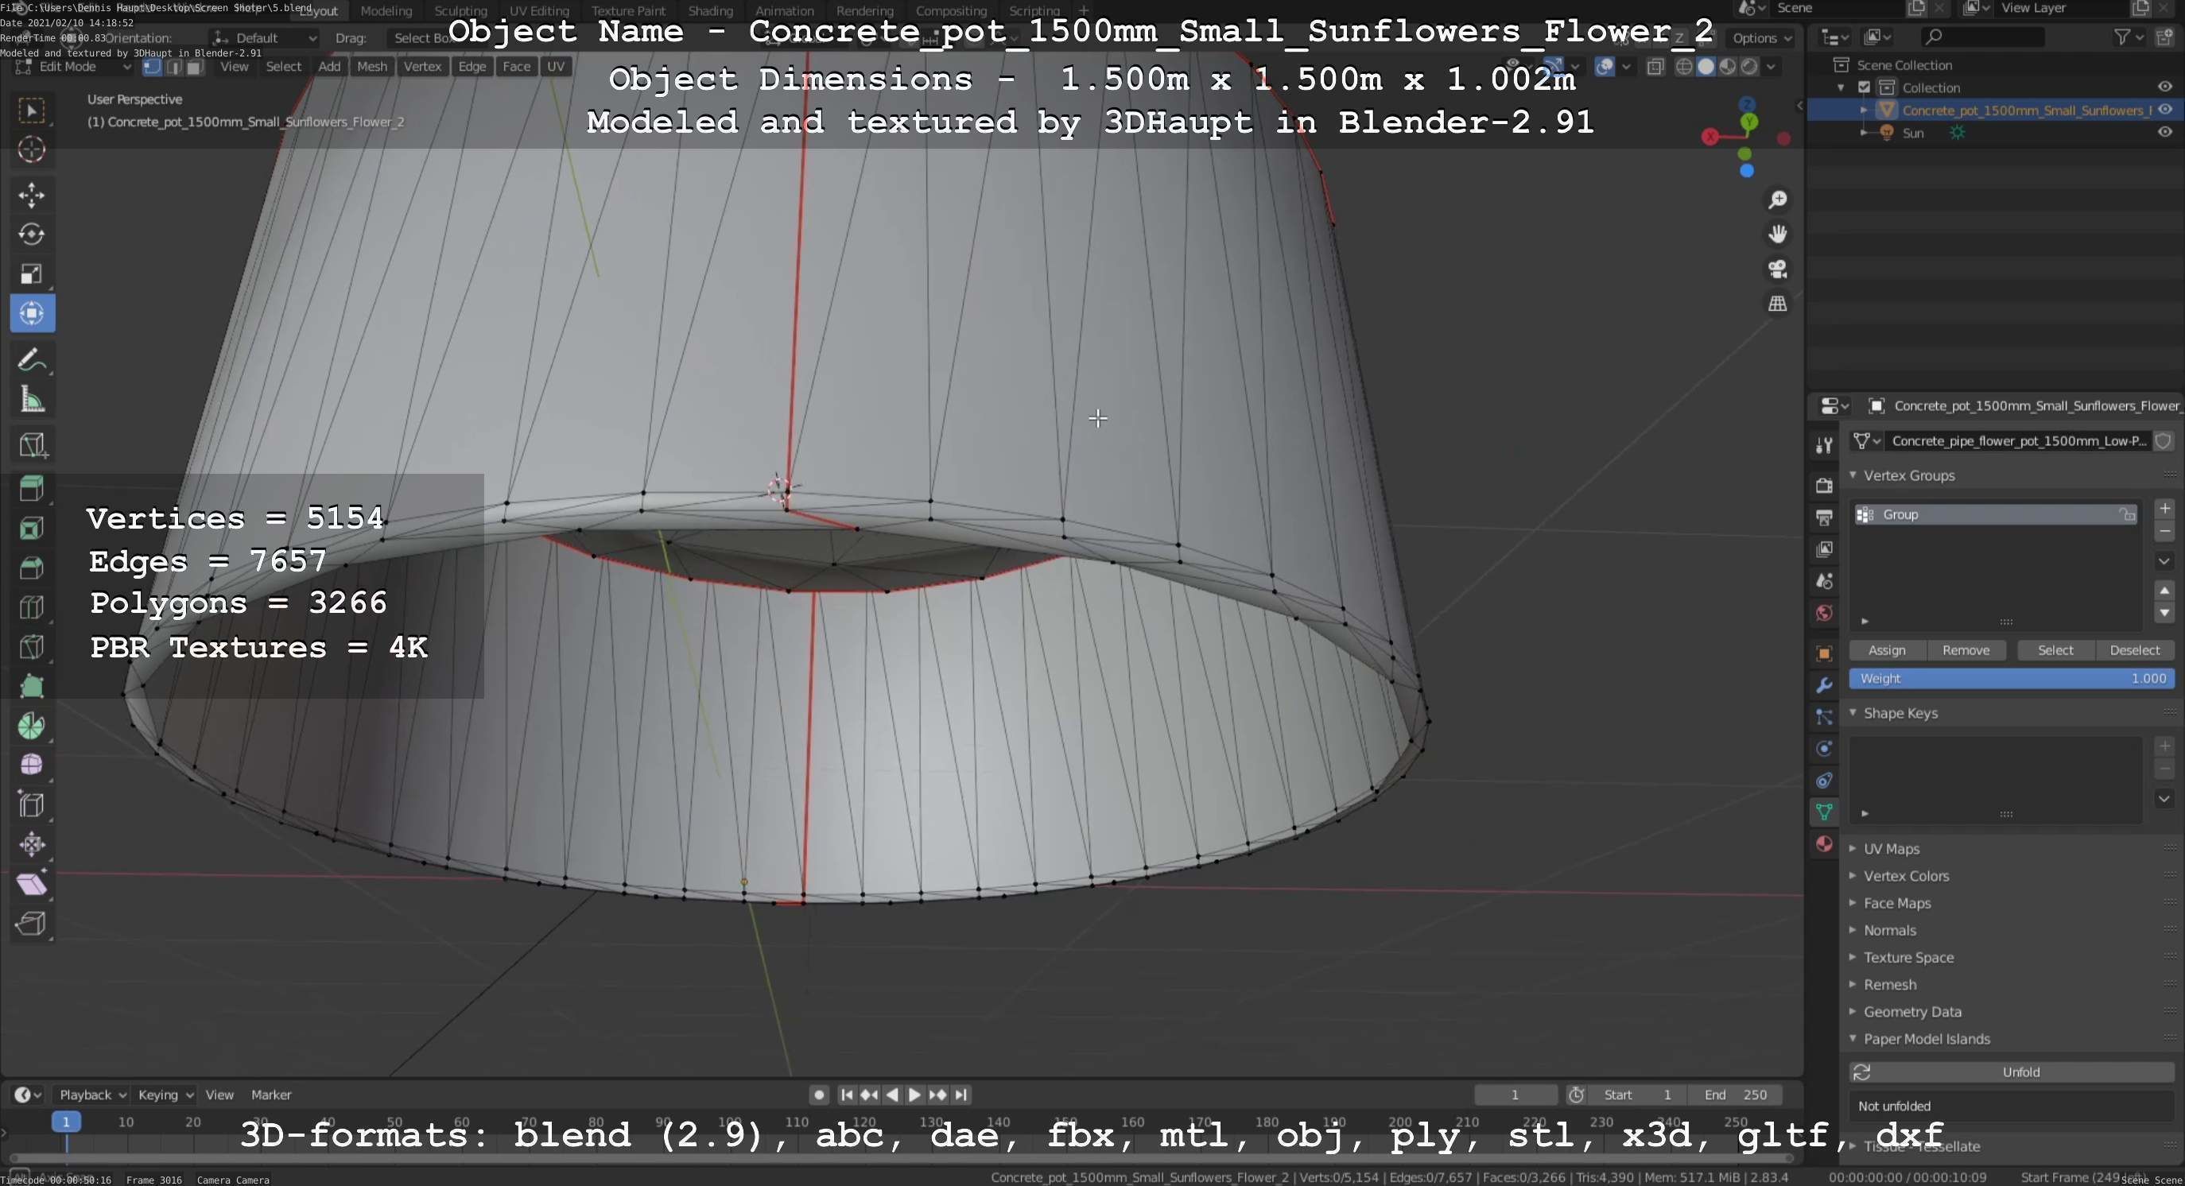Select the Spin tool
The image size is (2185, 1186).
33,726
